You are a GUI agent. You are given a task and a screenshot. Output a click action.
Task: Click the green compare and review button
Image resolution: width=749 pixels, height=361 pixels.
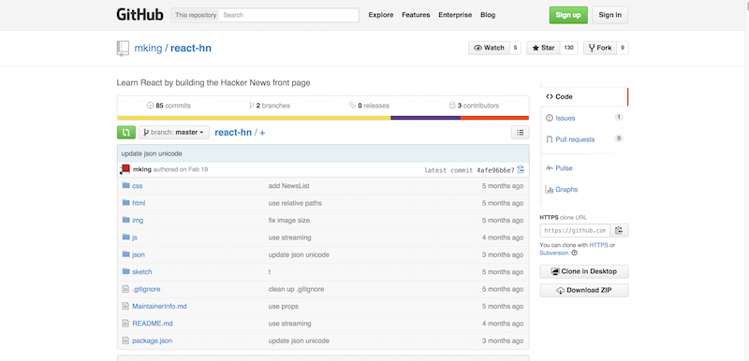click(126, 132)
